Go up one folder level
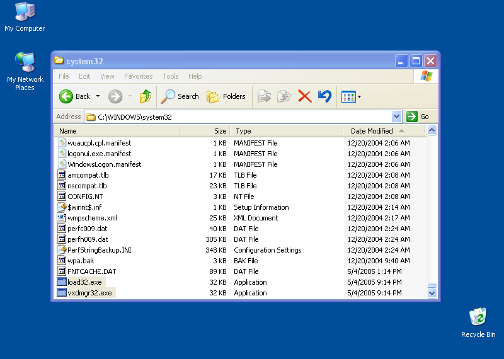The height and width of the screenshot is (359, 504). click(146, 96)
